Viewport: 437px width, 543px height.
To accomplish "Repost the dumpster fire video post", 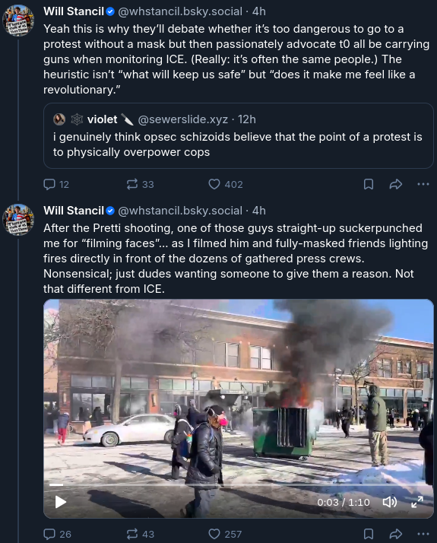I will pyautogui.click(x=140, y=534).
